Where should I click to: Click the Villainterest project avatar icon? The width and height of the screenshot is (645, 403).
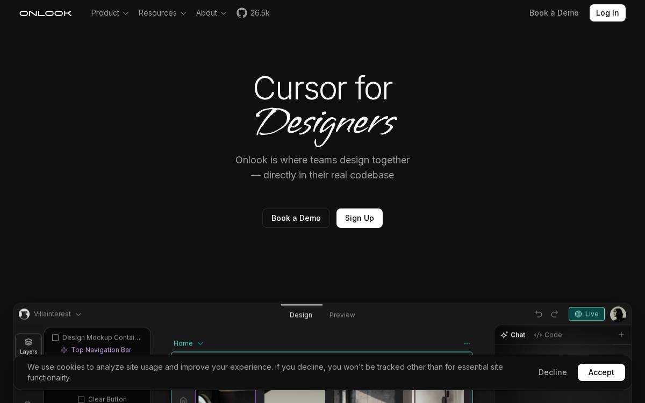[24, 314]
